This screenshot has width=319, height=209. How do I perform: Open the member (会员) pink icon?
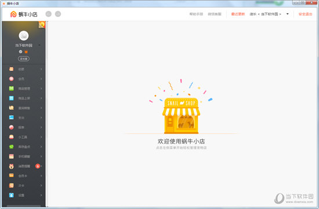(x=12, y=79)
